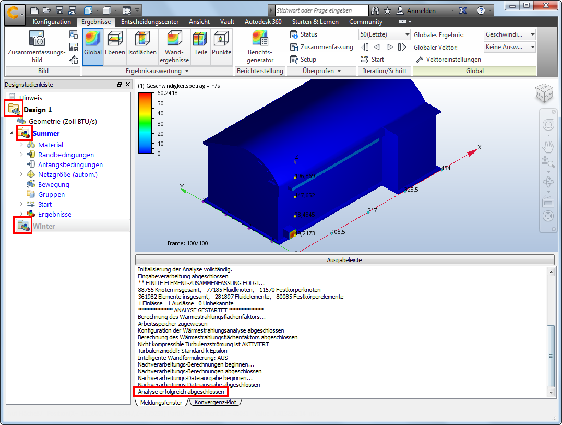
Task: Undock the Designstudienleiste panel
Action: pos(119,84)
